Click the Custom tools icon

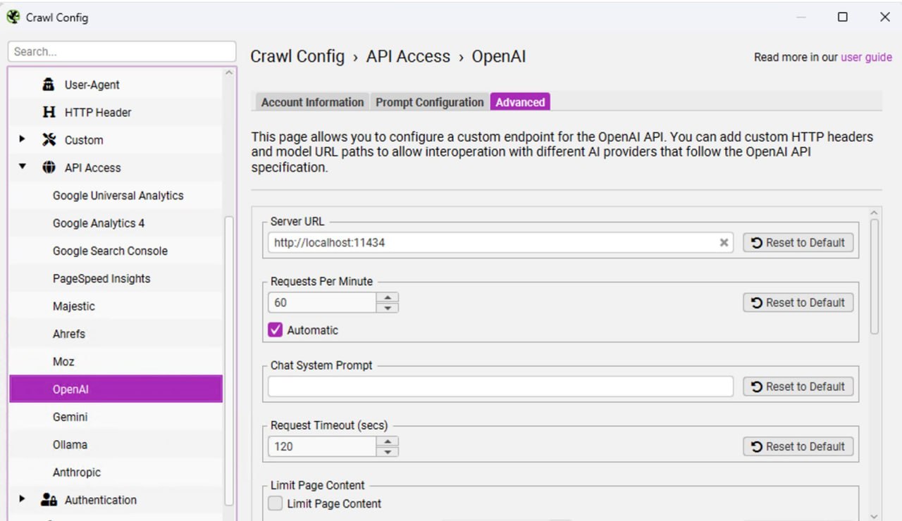(x=49, y=140)
